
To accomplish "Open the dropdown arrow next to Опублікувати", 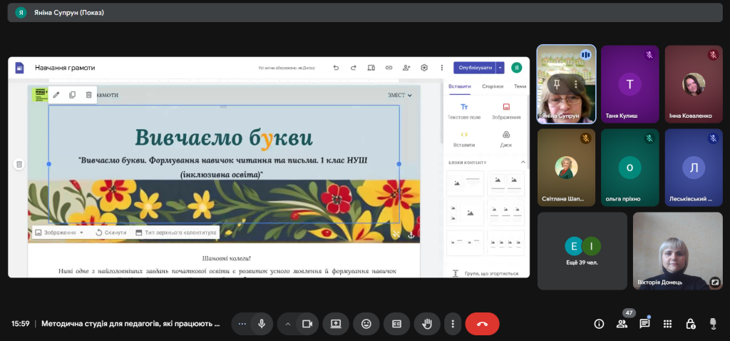I will [x=500, y=68].
